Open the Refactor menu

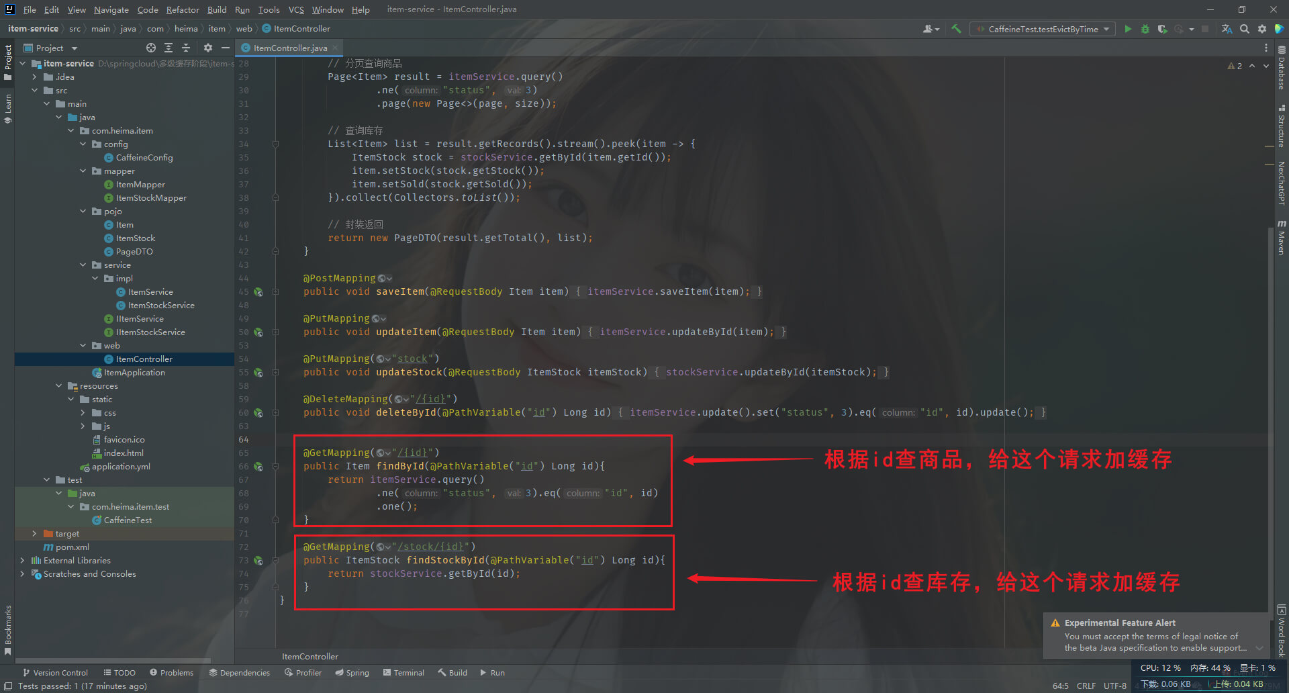183,9
